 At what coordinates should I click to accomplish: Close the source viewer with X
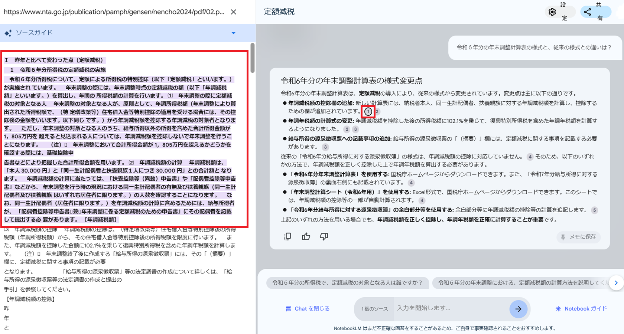click(x=234, y=12)
